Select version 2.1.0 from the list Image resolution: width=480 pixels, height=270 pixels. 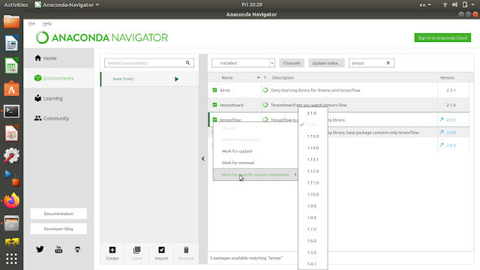click(x=313, y=113)
